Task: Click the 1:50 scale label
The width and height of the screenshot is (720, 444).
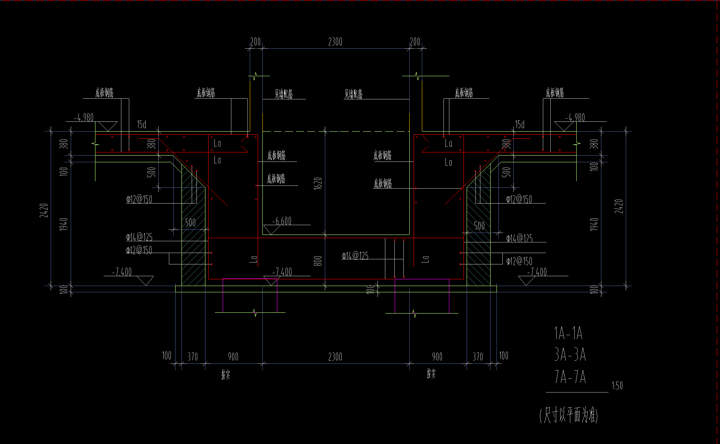Action: pos(617,385)
